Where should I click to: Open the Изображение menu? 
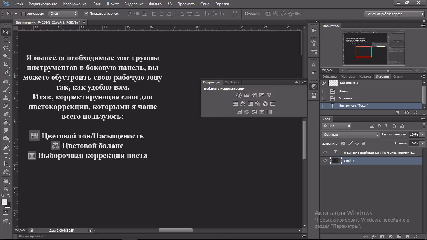coord(74,4)
